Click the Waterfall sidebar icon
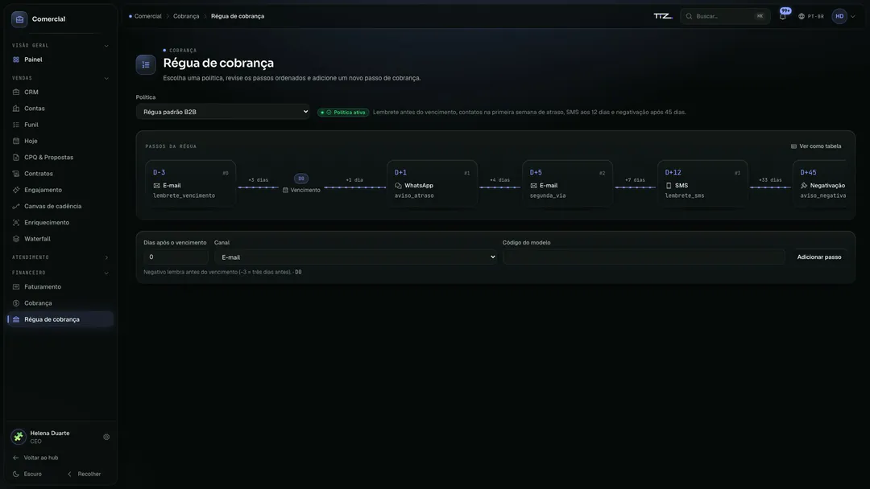This screenshot has width=870, height=489. pos(16,239)
